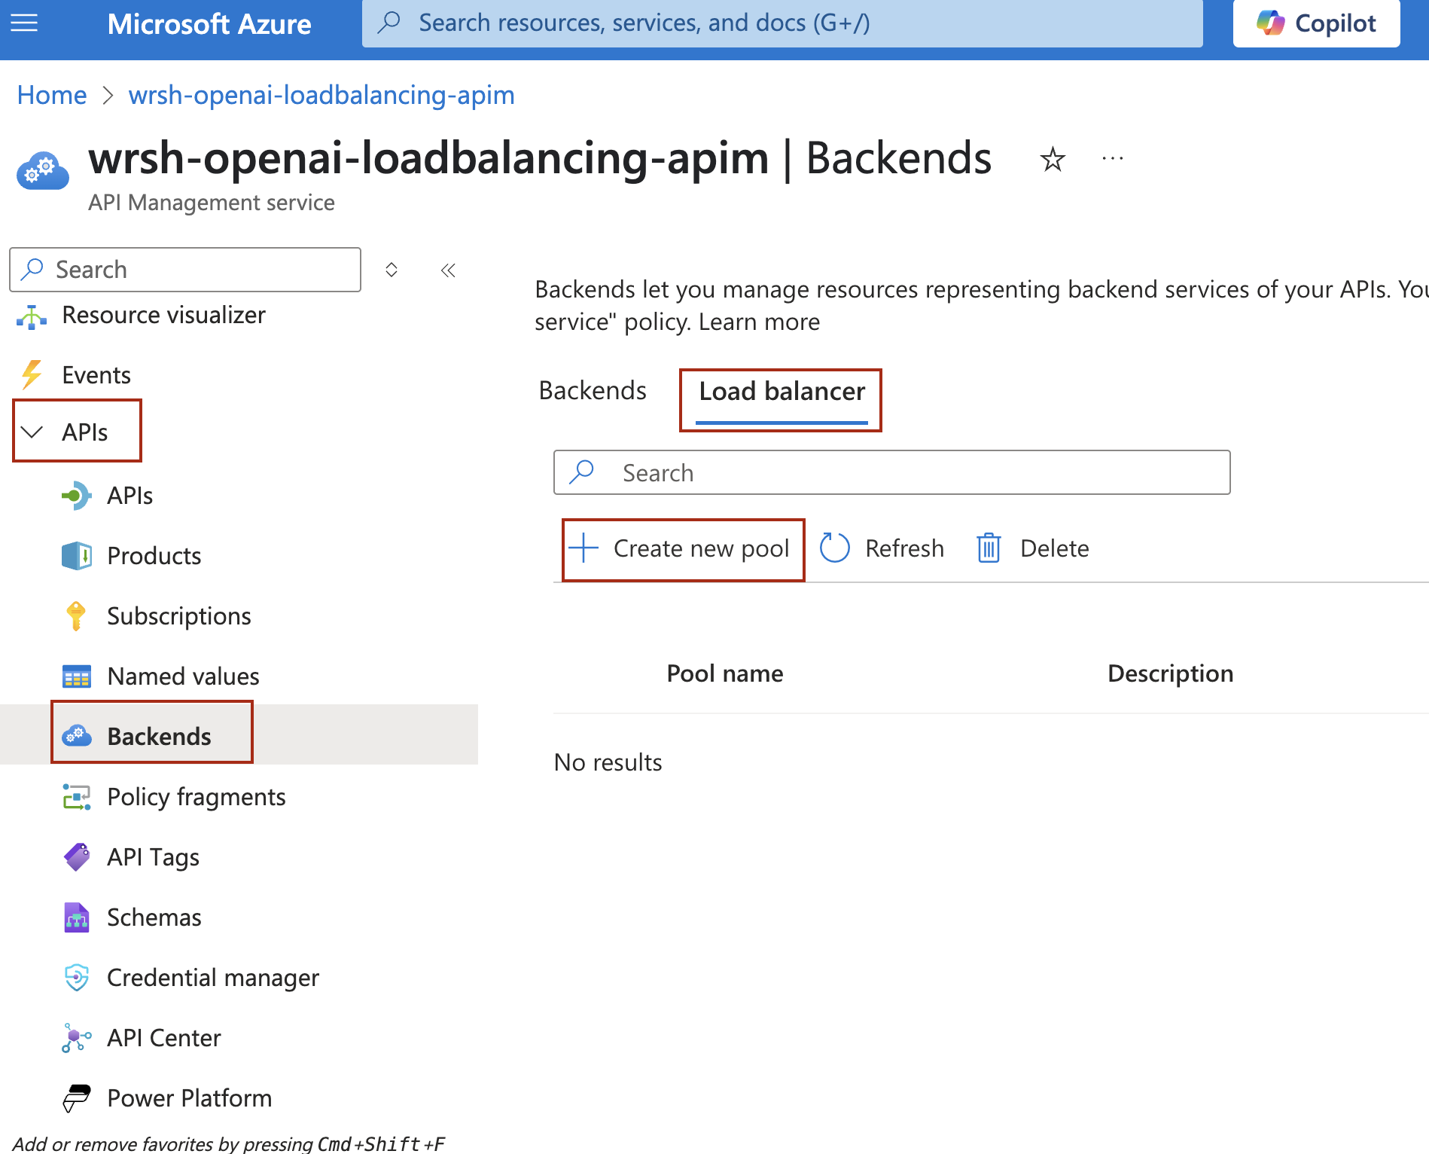This screenshot has height=1154, width=1429.
Task: Click the Resource visualizer icon
Action: pyautogui.click(x=32, y=316)
